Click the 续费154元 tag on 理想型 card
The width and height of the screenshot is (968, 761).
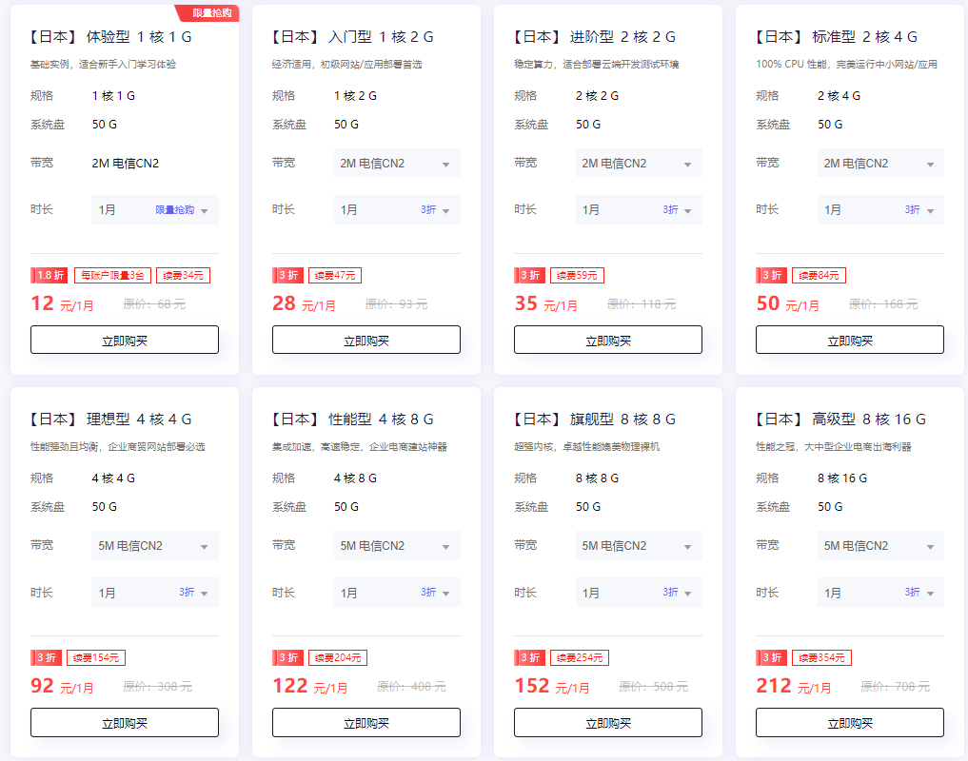point(96,658)
